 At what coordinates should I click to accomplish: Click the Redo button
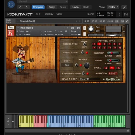pos(86,7)
